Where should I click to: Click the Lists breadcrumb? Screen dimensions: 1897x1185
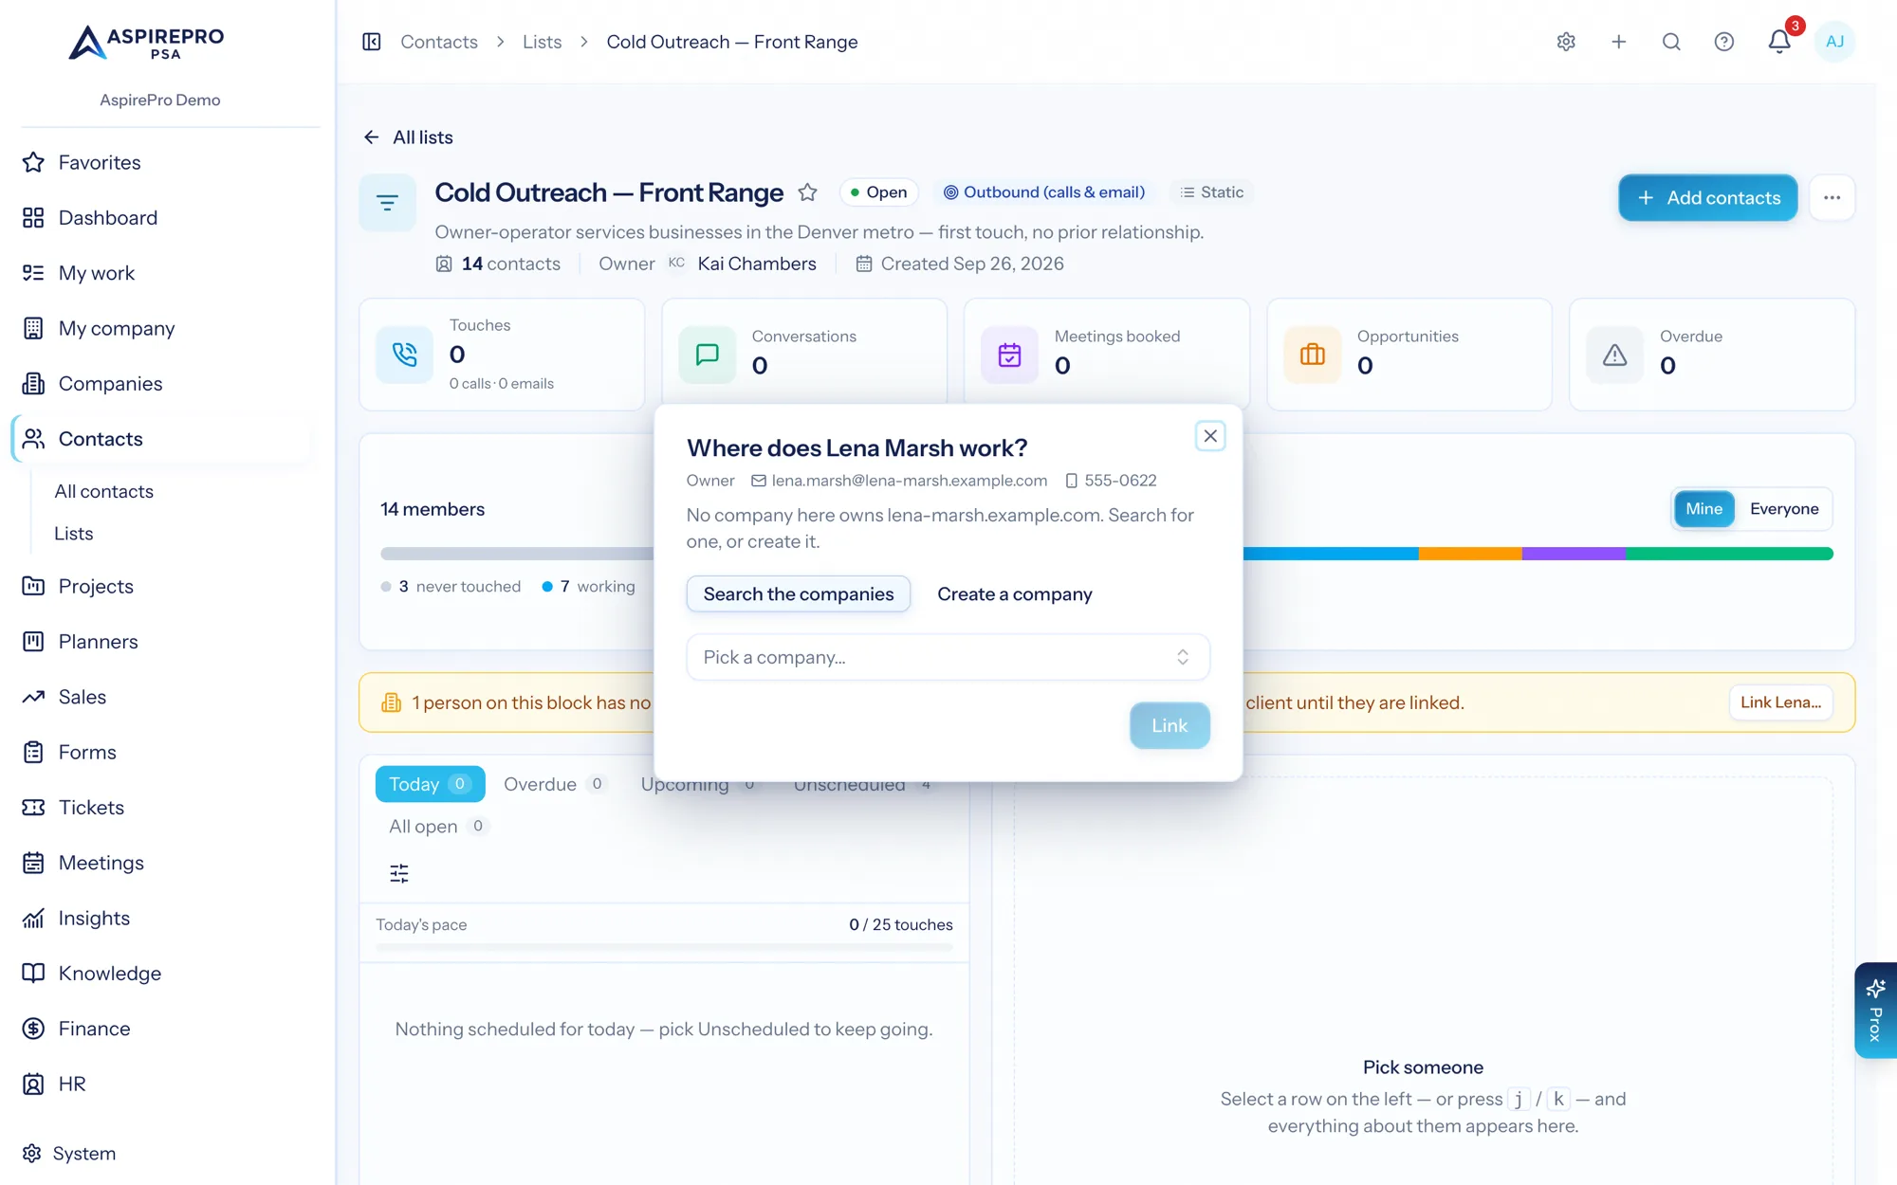542,42
